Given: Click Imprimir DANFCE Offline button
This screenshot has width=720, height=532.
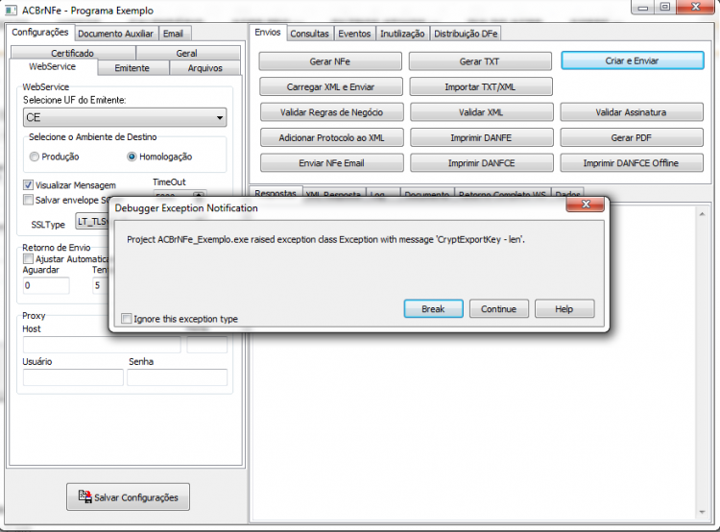Looking at the screenshot, I should point(632,162).
